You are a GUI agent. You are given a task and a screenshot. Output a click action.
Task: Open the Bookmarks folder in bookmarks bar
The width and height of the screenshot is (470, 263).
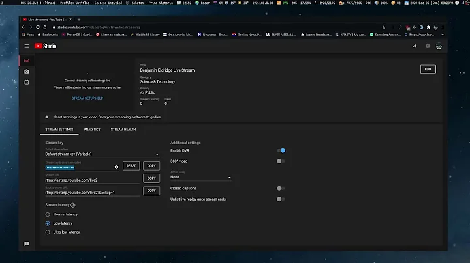(x=48, y=35)
